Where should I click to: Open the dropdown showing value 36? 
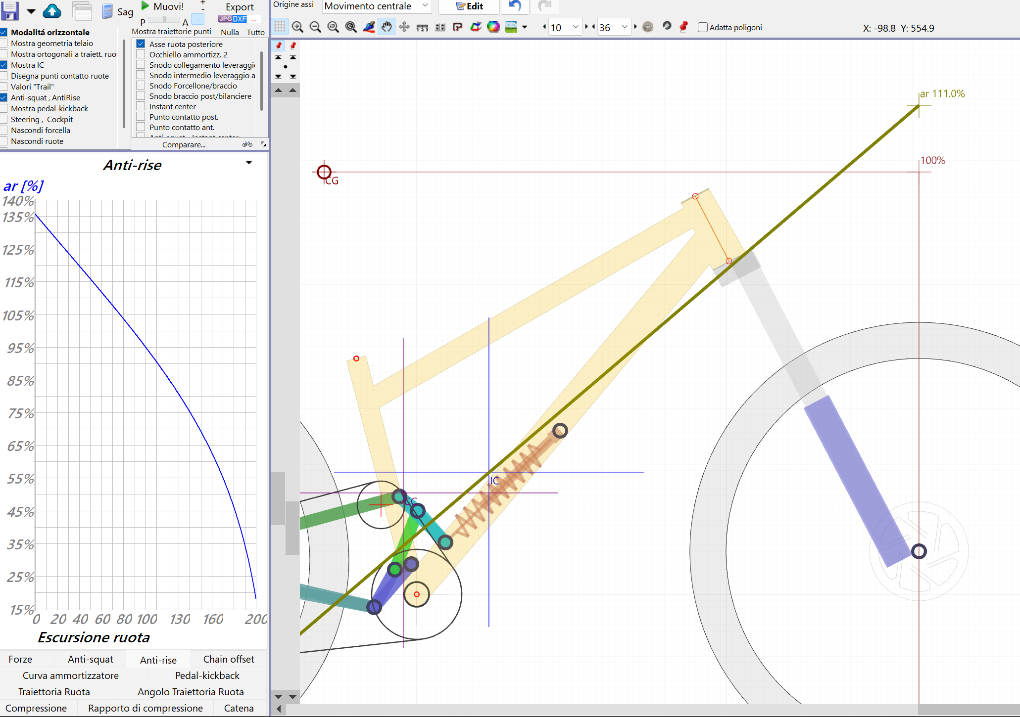(x=614, y=27)
